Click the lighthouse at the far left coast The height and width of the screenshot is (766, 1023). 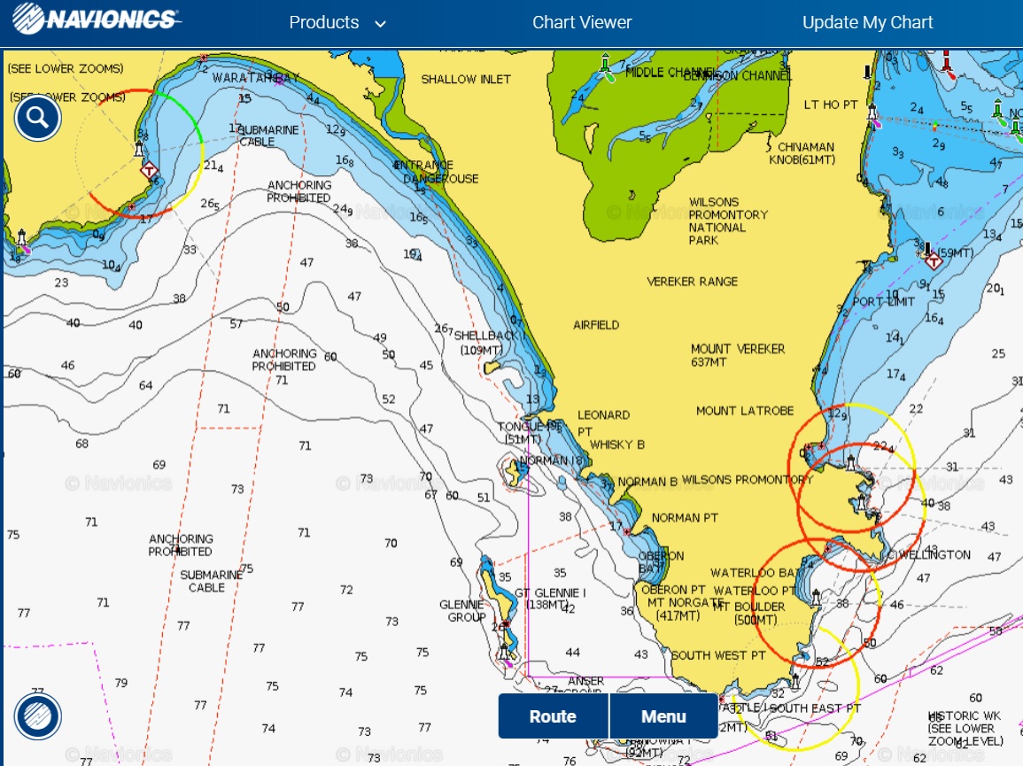click(21, 239)
